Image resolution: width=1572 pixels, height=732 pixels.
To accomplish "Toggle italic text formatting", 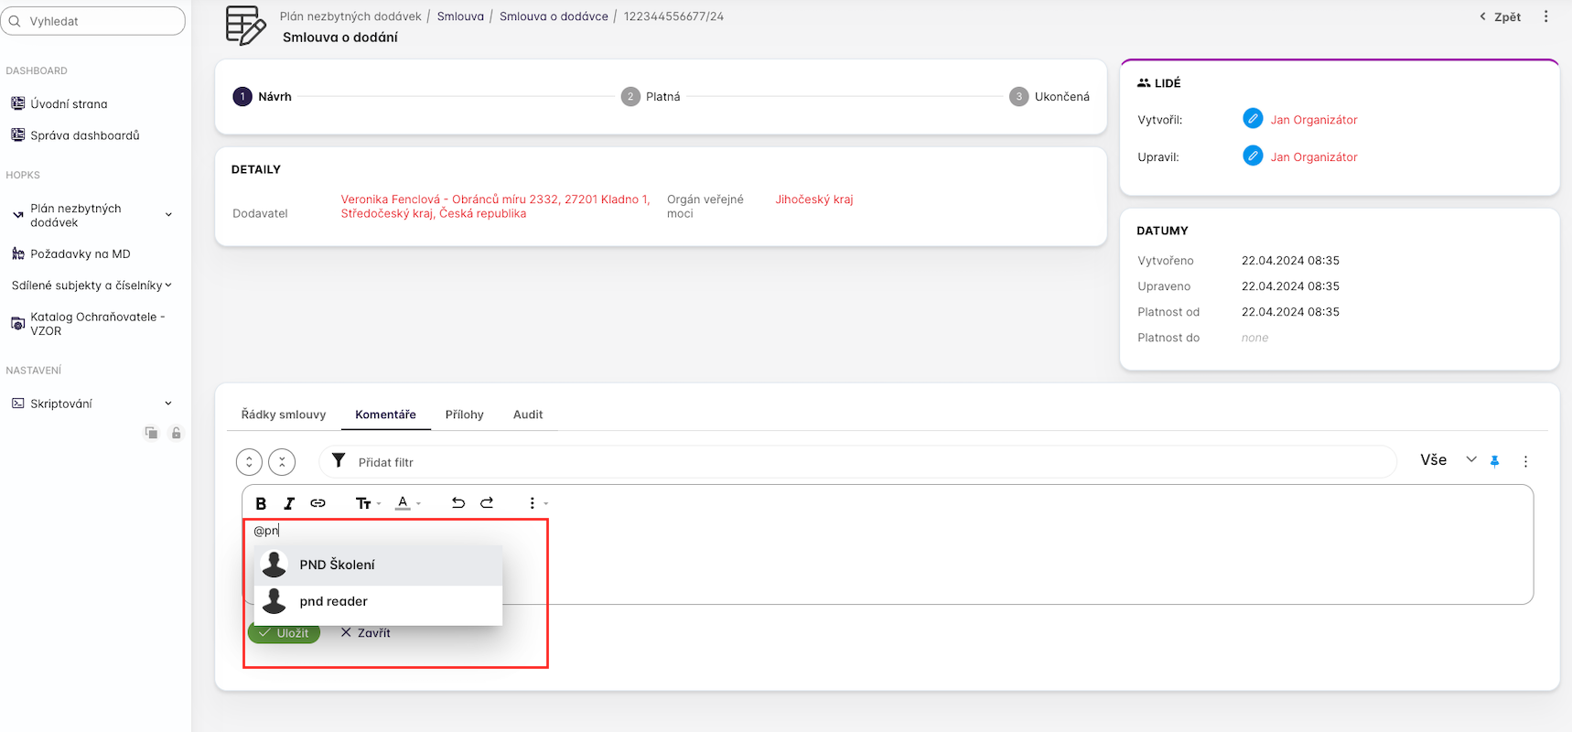I will [x=289, y=503].
